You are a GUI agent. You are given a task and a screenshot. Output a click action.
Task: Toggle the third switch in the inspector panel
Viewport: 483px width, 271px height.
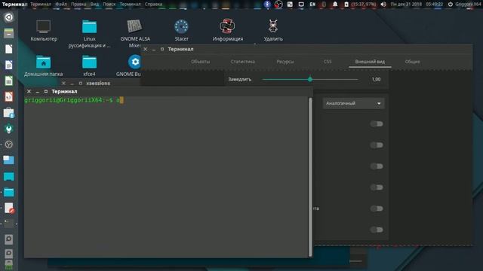(x=377, y=166)
